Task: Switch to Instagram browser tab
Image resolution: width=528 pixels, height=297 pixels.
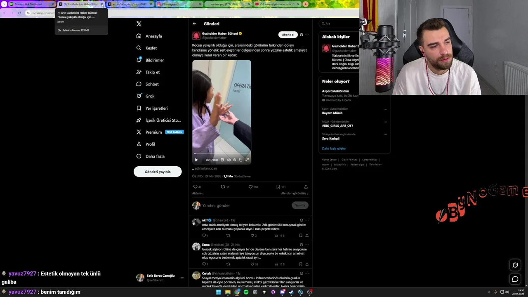Action: tap(180, 4)
